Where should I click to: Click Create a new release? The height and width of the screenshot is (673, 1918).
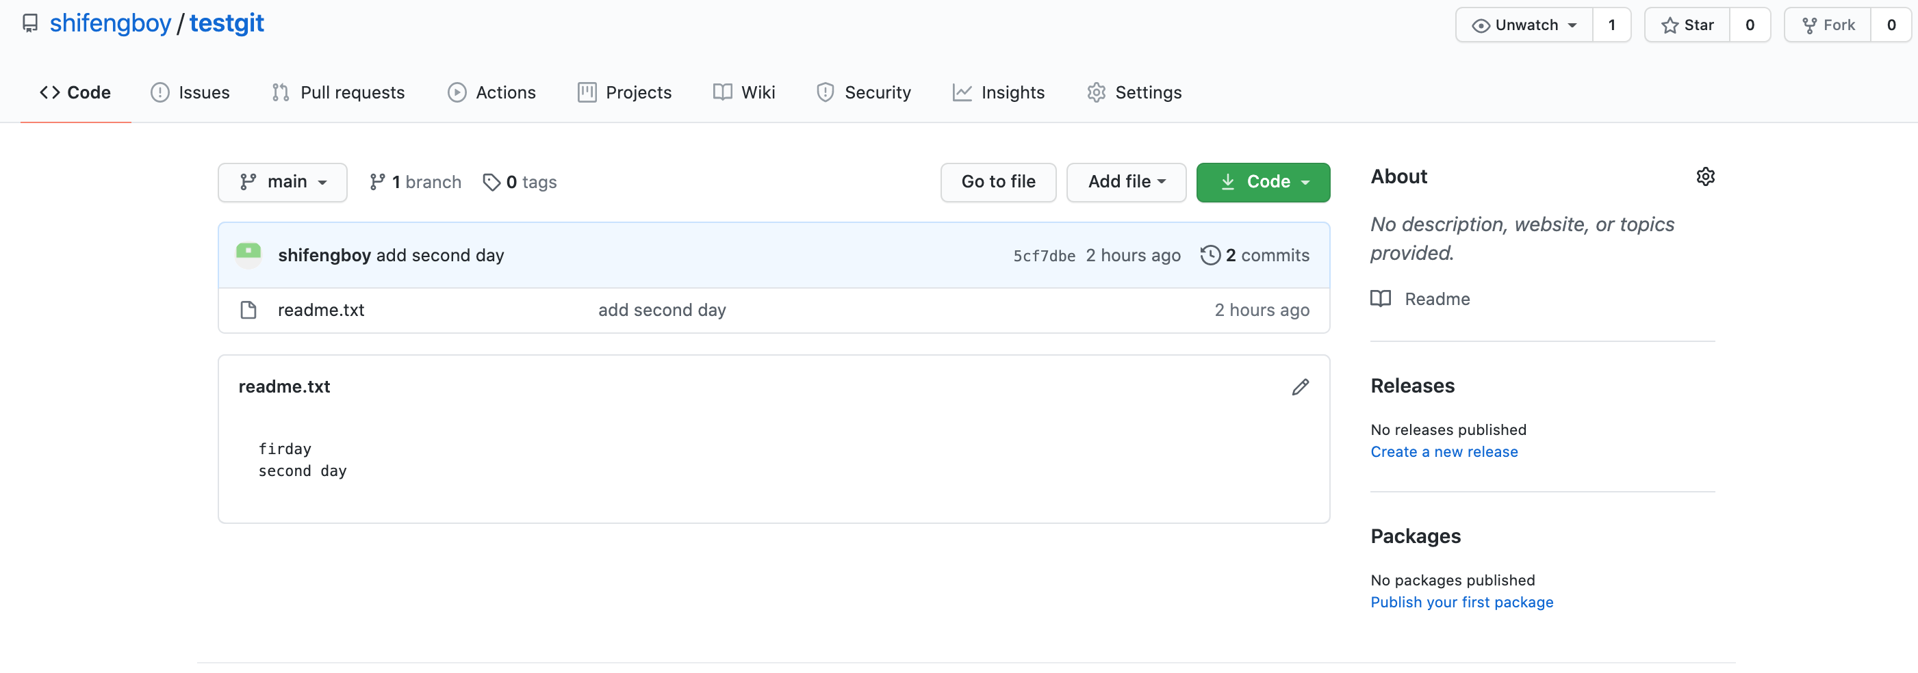click(x=1444, y=452)
